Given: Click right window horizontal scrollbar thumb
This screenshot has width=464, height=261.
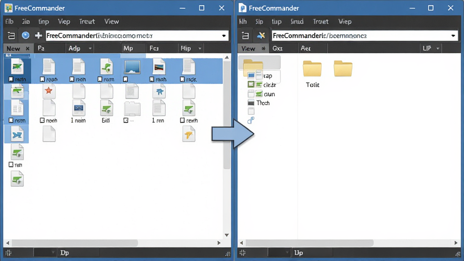Looking at the screenshot, I should [x=309, y=243].
